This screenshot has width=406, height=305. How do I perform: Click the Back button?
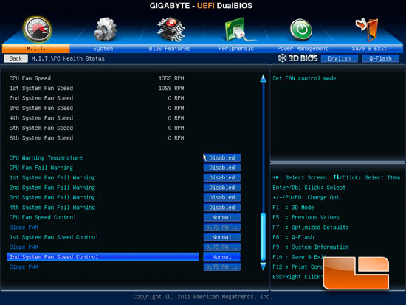pyautogui.click(x=16, y=58)
